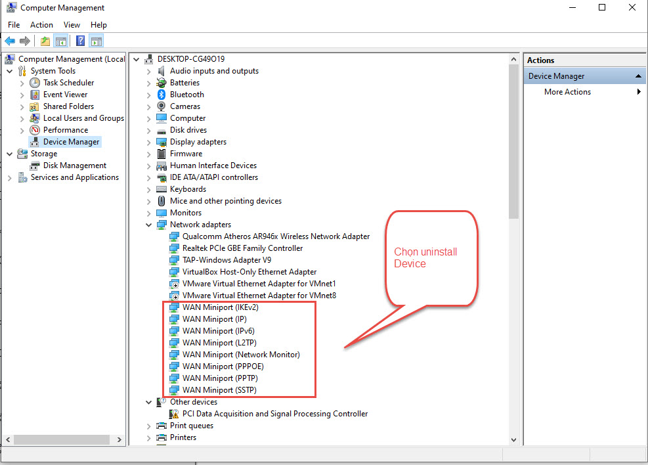Click the Shared Folders icon
Screen dimensions: 648x465
tap(35, 106)
